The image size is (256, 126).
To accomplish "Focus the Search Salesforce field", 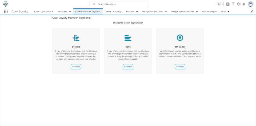I will pos(119,4).
